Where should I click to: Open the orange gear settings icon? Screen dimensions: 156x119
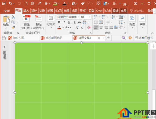click(x=130, y=38)
